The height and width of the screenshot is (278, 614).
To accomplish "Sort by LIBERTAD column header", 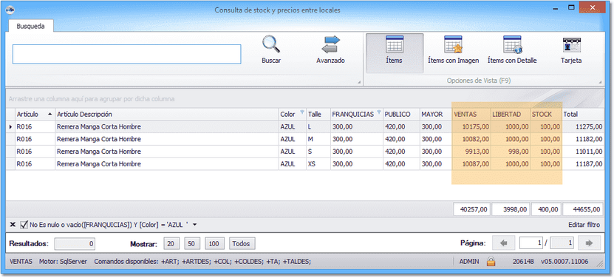I will pos(511,114).
